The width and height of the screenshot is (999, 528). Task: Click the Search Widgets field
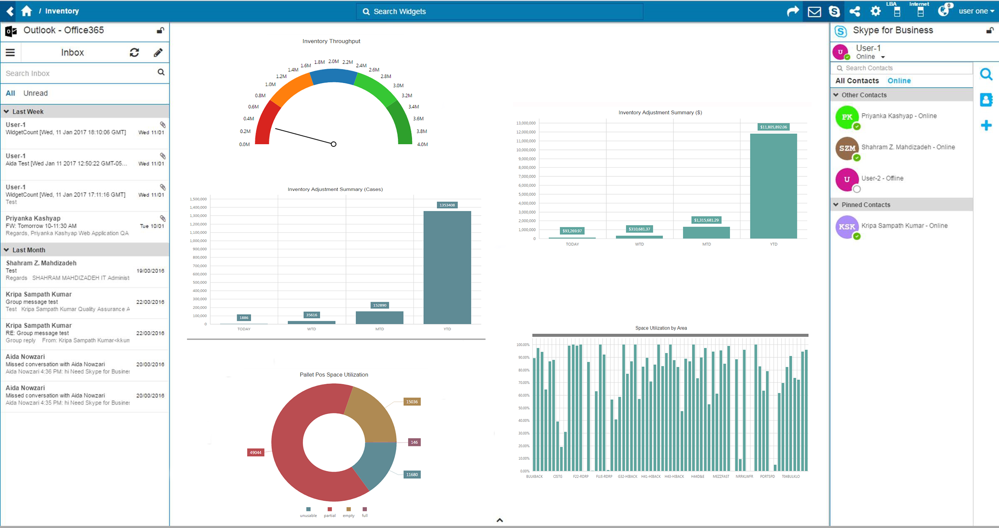click(x=500, y=11)
